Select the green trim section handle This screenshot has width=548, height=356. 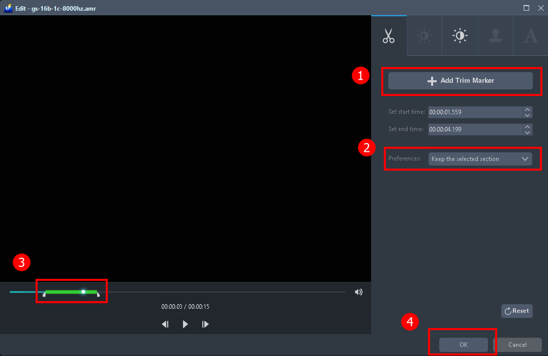tap(71, 292)
